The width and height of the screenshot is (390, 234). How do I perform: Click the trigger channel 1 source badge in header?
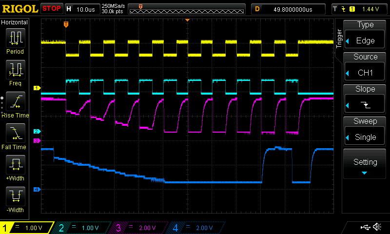click(352, 9)
